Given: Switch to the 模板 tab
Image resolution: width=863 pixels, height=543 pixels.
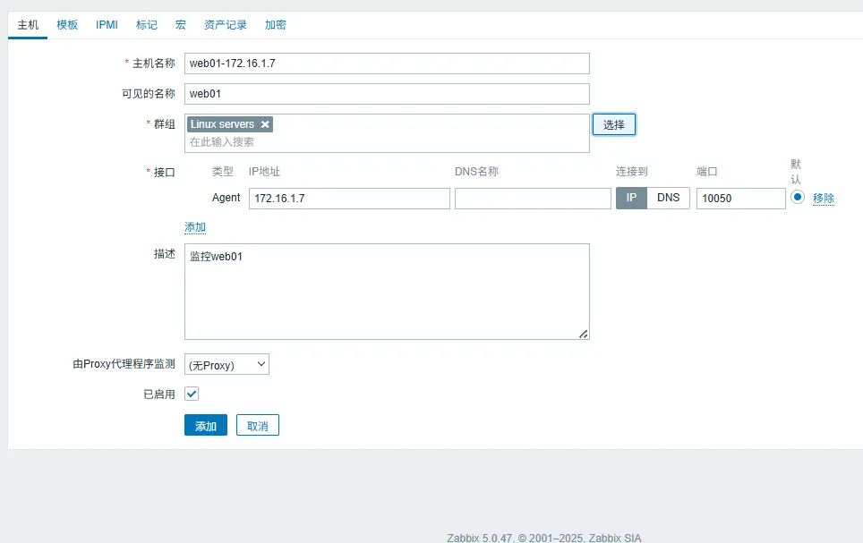Looking at the screenshot, I should tap(67, 25).
